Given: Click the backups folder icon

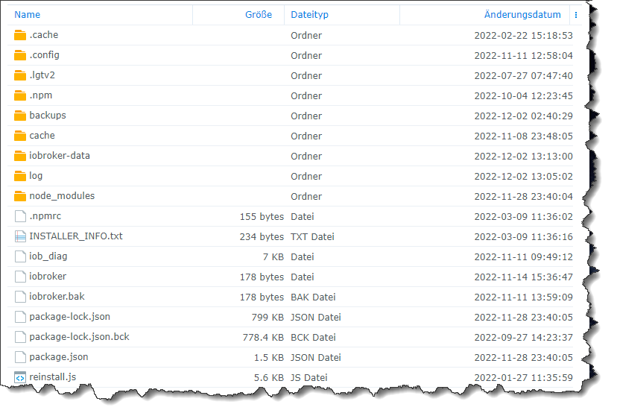Looking at the screenshot, I should [20, 116].
